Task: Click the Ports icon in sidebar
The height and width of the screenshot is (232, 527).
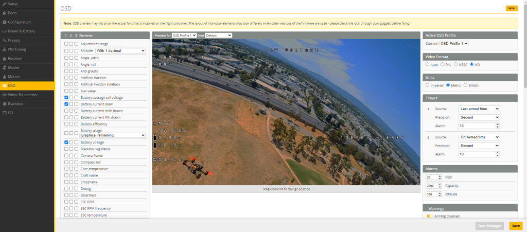Action: (x=5, y=13)
